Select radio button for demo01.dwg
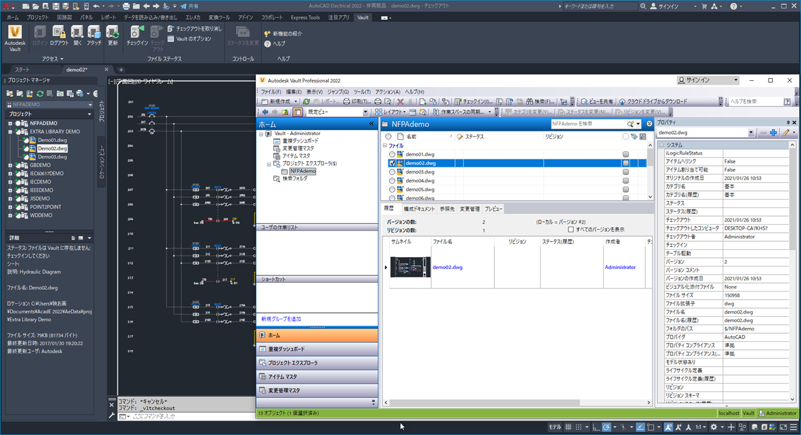Image resolution: width=801 pixels, height=435 pixels. 392,154
